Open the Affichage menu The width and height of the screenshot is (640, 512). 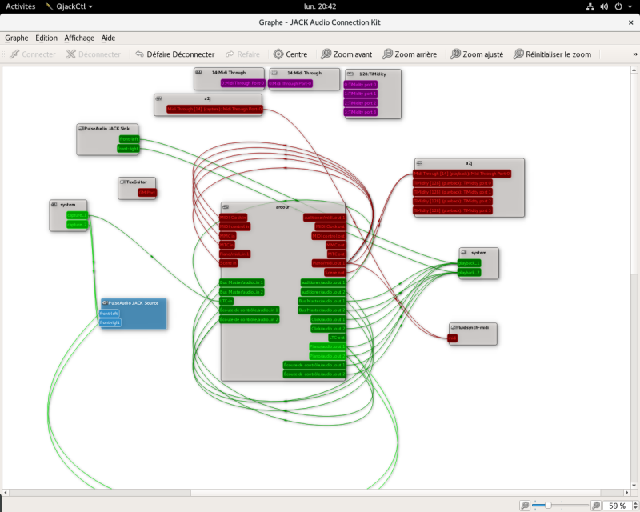click(x=79, y=38)
